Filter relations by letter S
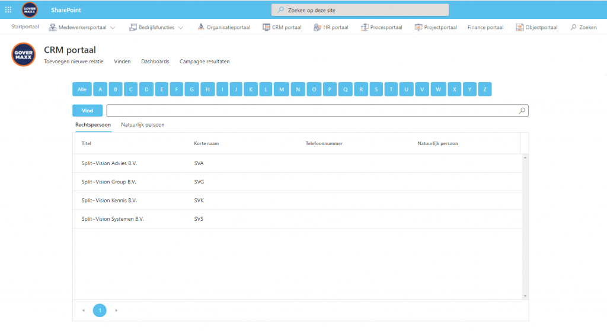The image size is (607, 332). click(376, 89)
